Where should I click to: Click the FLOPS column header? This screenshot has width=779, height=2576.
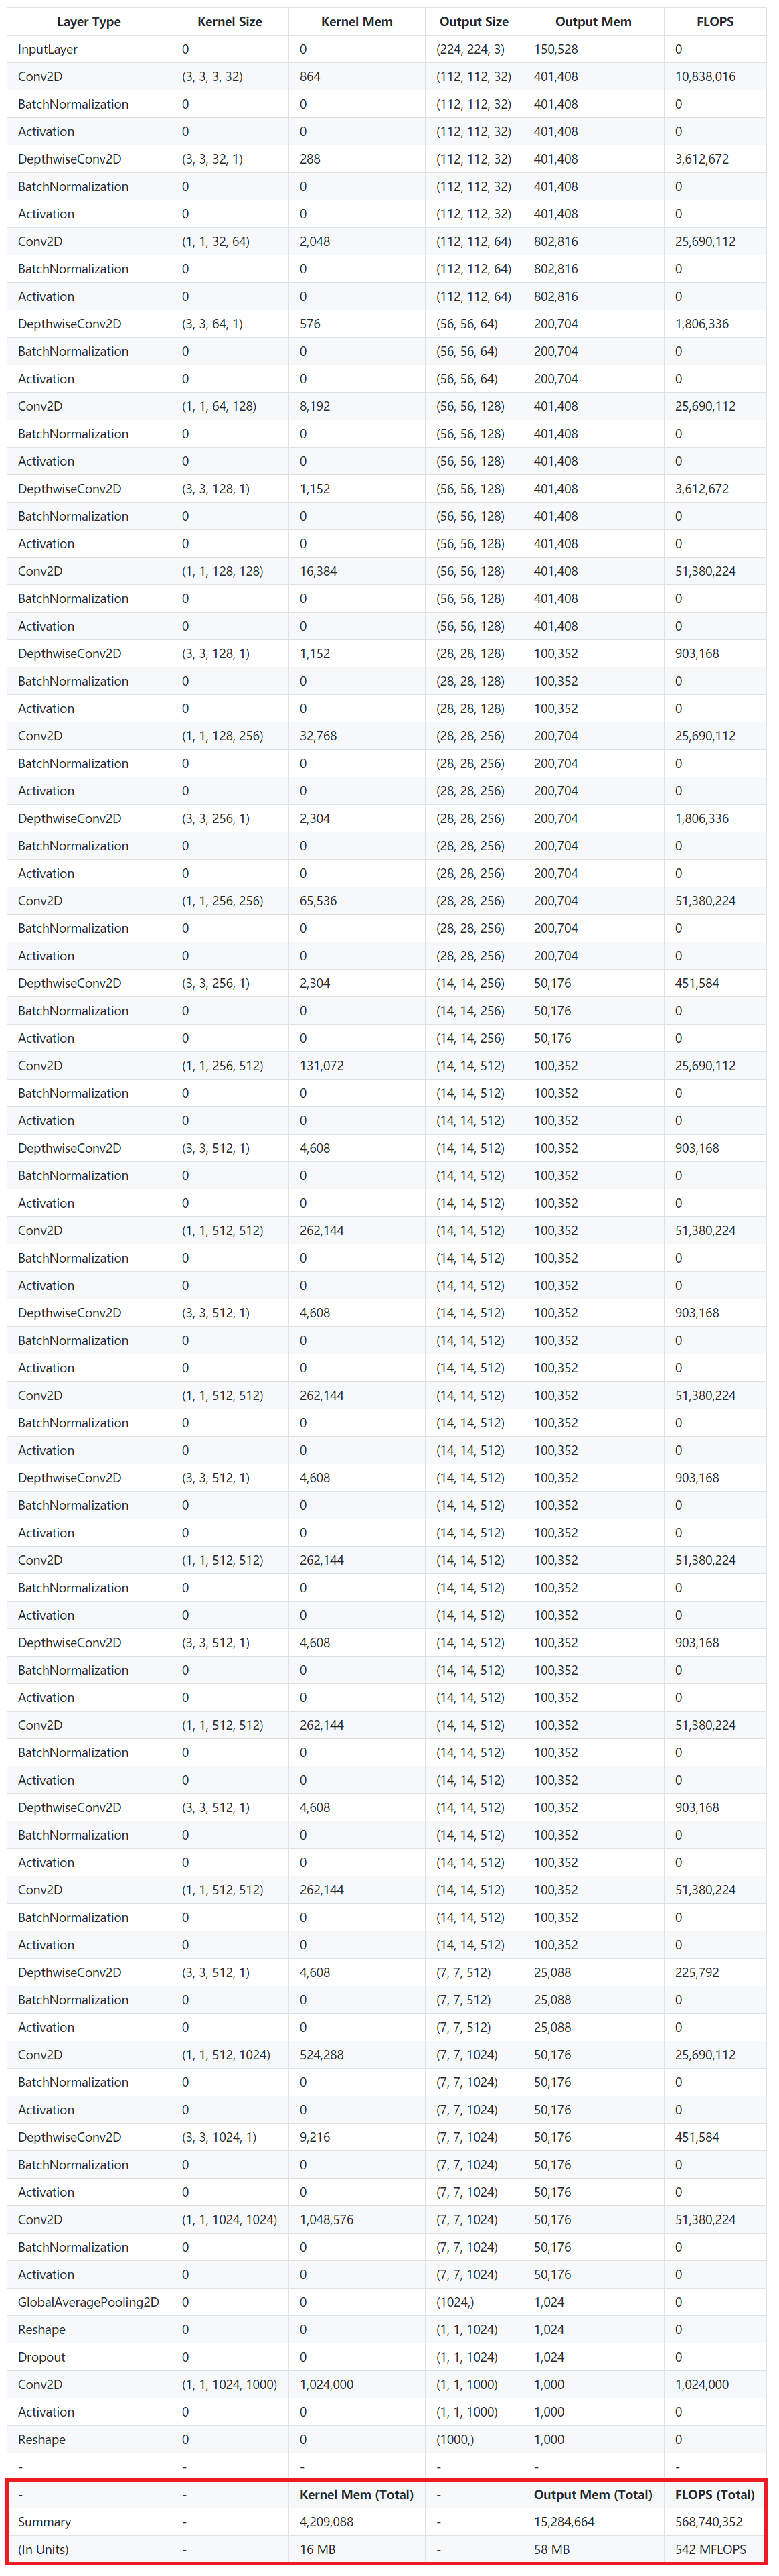point(714,21)
